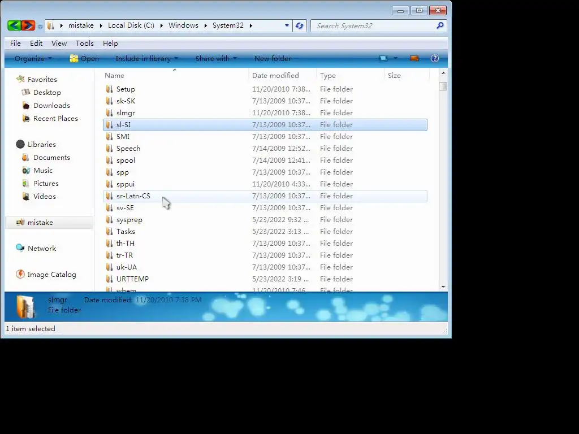Focus the Search System32 field

tap(378, 25)
